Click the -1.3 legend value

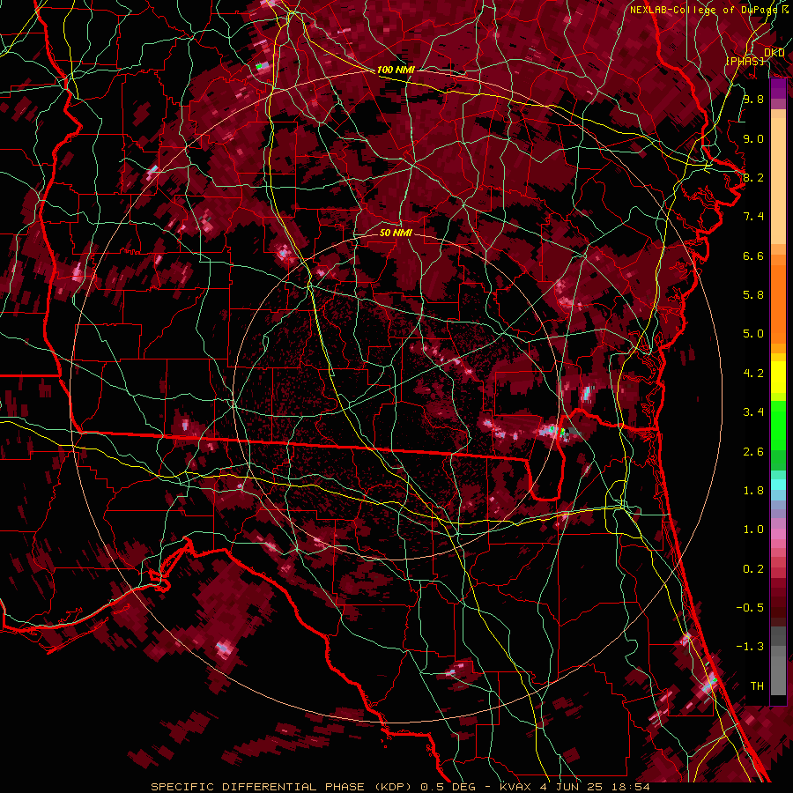click(750, 647)
